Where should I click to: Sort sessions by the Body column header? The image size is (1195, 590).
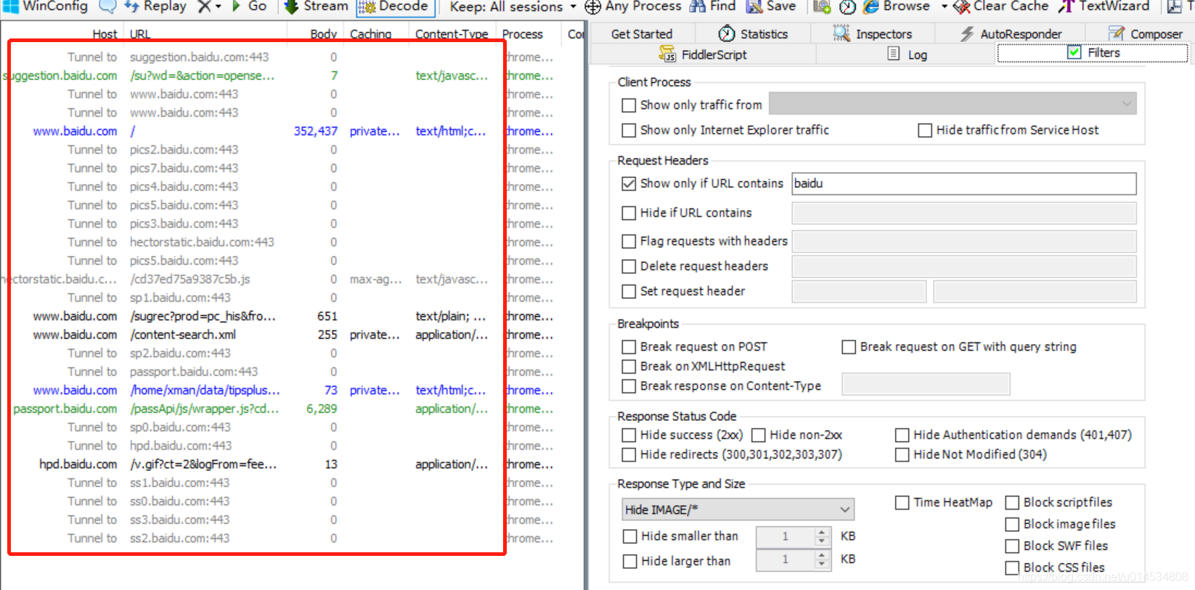click(x=323, y=34)
